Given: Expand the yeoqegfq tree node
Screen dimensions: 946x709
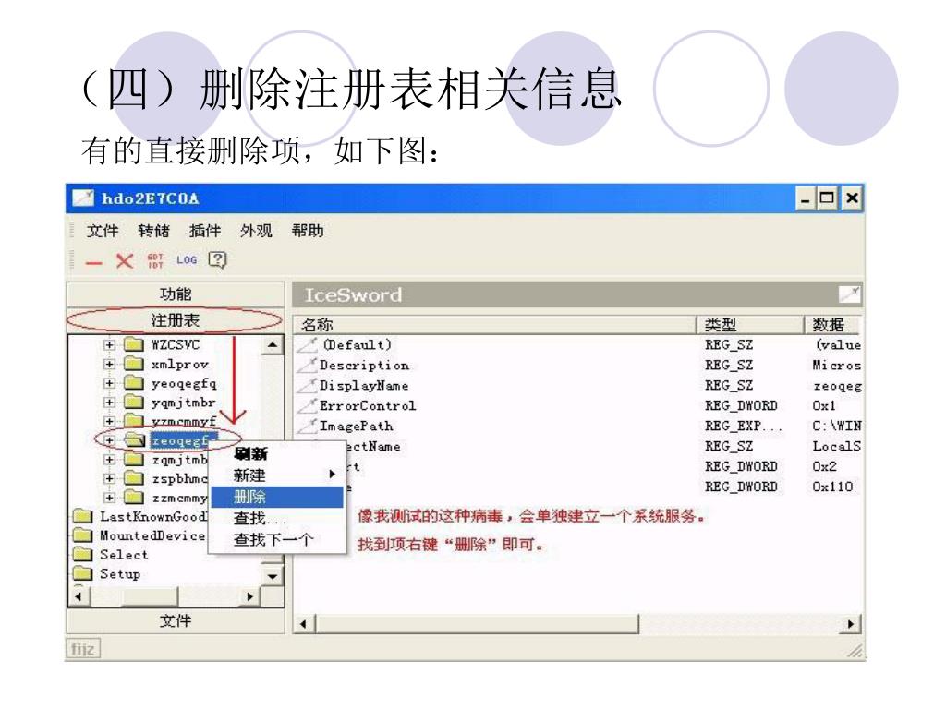Looking at the screenshot, I should point(109,383).
